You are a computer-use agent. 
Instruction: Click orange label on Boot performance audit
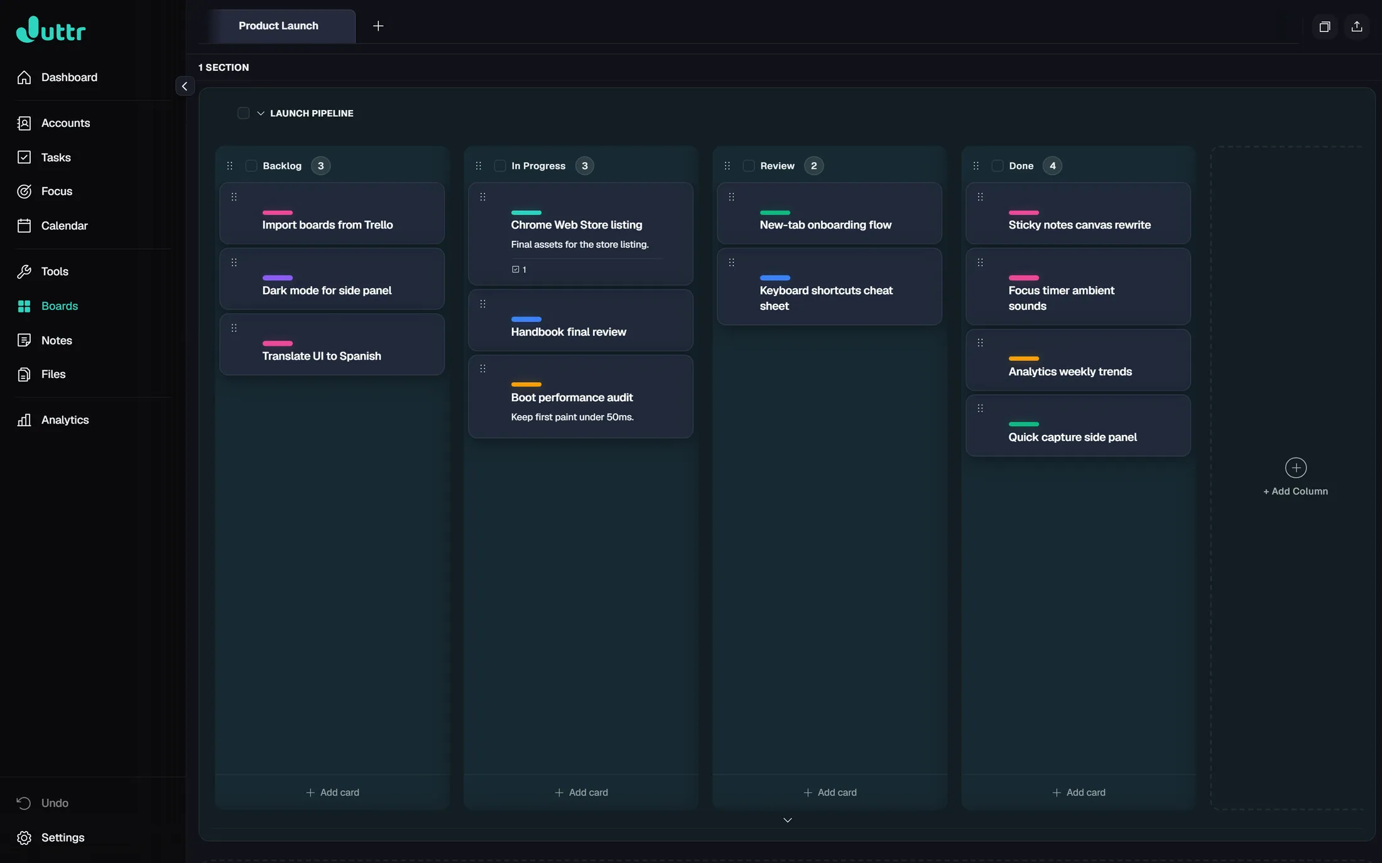[526, 384]
